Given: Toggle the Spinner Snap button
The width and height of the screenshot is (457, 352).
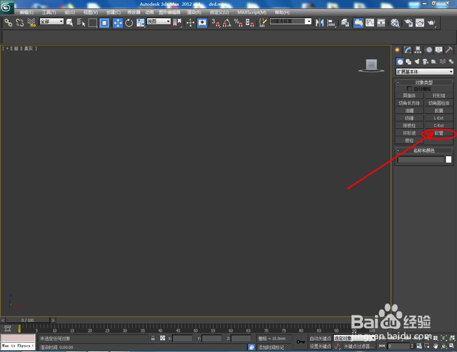Looking at the screenshot, I should click(x=250, y=23).
